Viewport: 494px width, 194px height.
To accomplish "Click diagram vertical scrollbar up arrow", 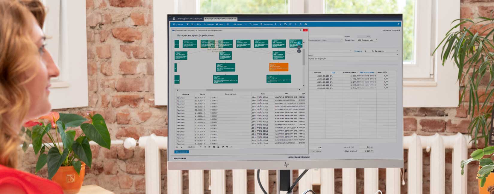I will tap(304, 42).
